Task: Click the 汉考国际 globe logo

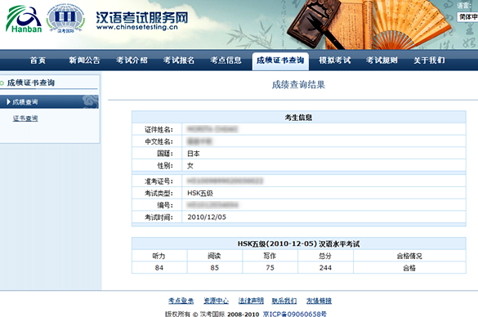Action: coord(65,18)
